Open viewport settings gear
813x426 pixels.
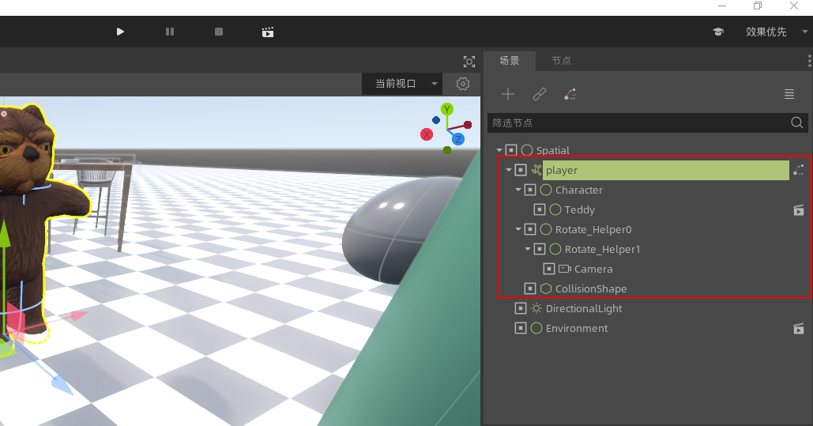[x=463, y=84]
